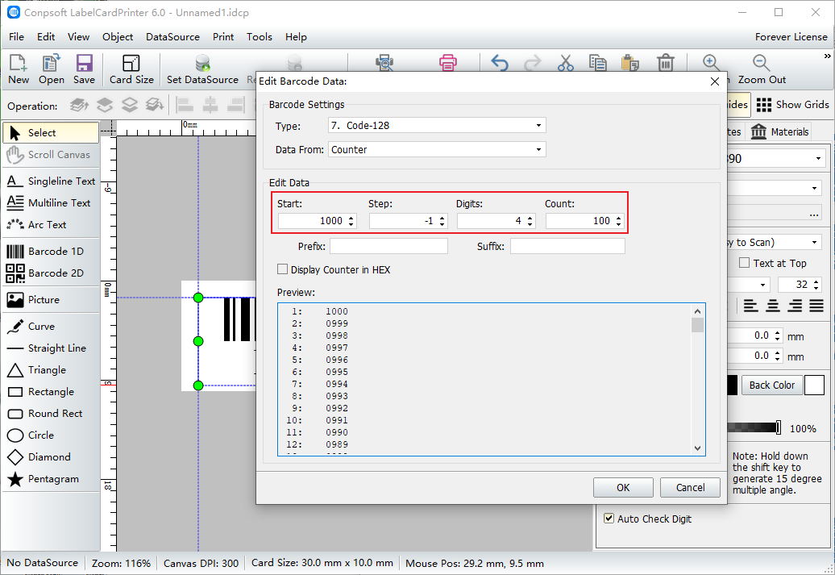
Task: Select the Barcode 1D tool
Action: click(x=51, y=251)
